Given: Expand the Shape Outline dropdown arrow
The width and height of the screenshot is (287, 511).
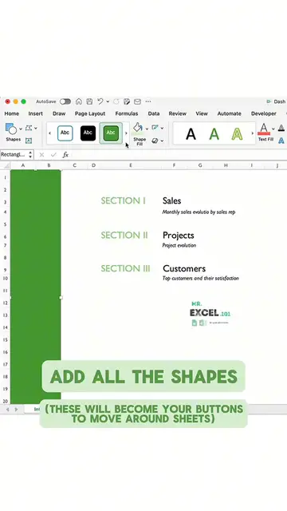Looking at the screenshot, I should click(x=162, y=128).
